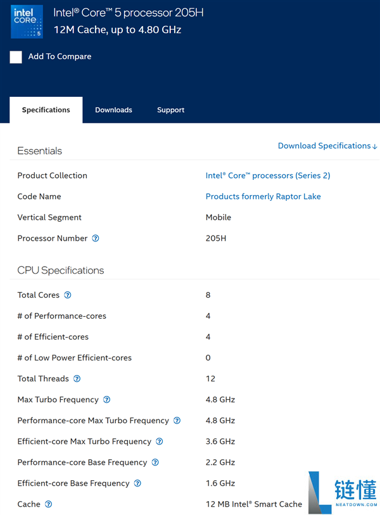Open Efficient-core Base Frequency help icon

[137, 483]
